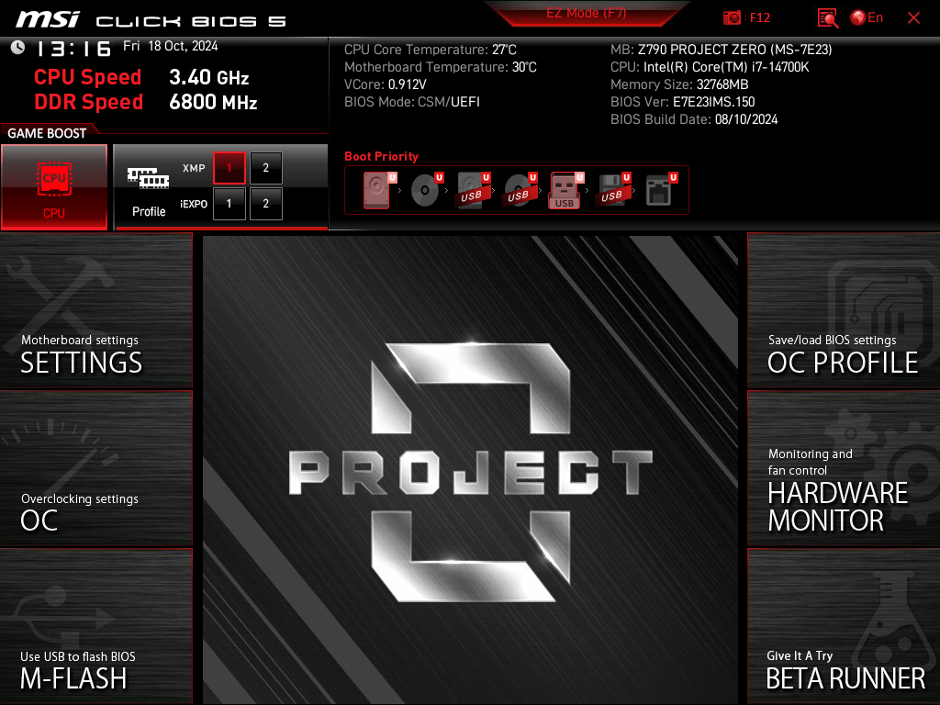940x705 pixels.
Task: Click the GAME BOOST label
Action: click(x=47, y=133)
